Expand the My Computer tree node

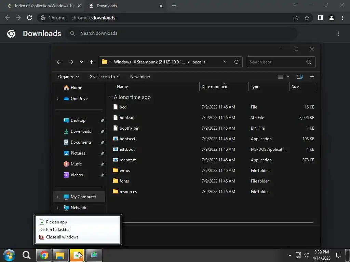(57, 197)
